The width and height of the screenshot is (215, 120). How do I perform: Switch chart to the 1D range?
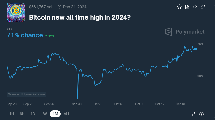[x=33, y=114]
